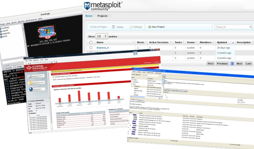Open the Empresa_A project link

point(103,48)
